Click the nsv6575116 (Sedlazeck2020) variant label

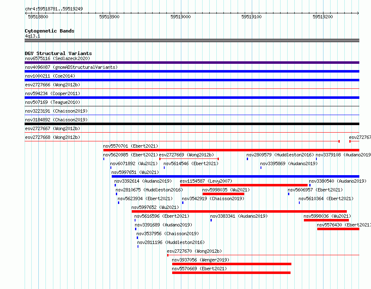(x=58, y=58)
